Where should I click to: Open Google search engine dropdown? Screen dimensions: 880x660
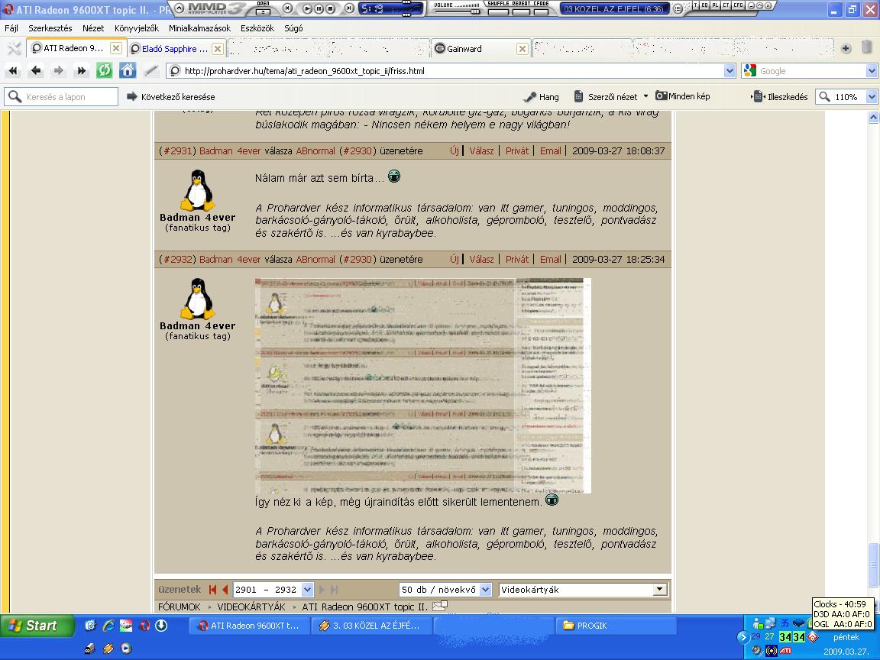872,71
